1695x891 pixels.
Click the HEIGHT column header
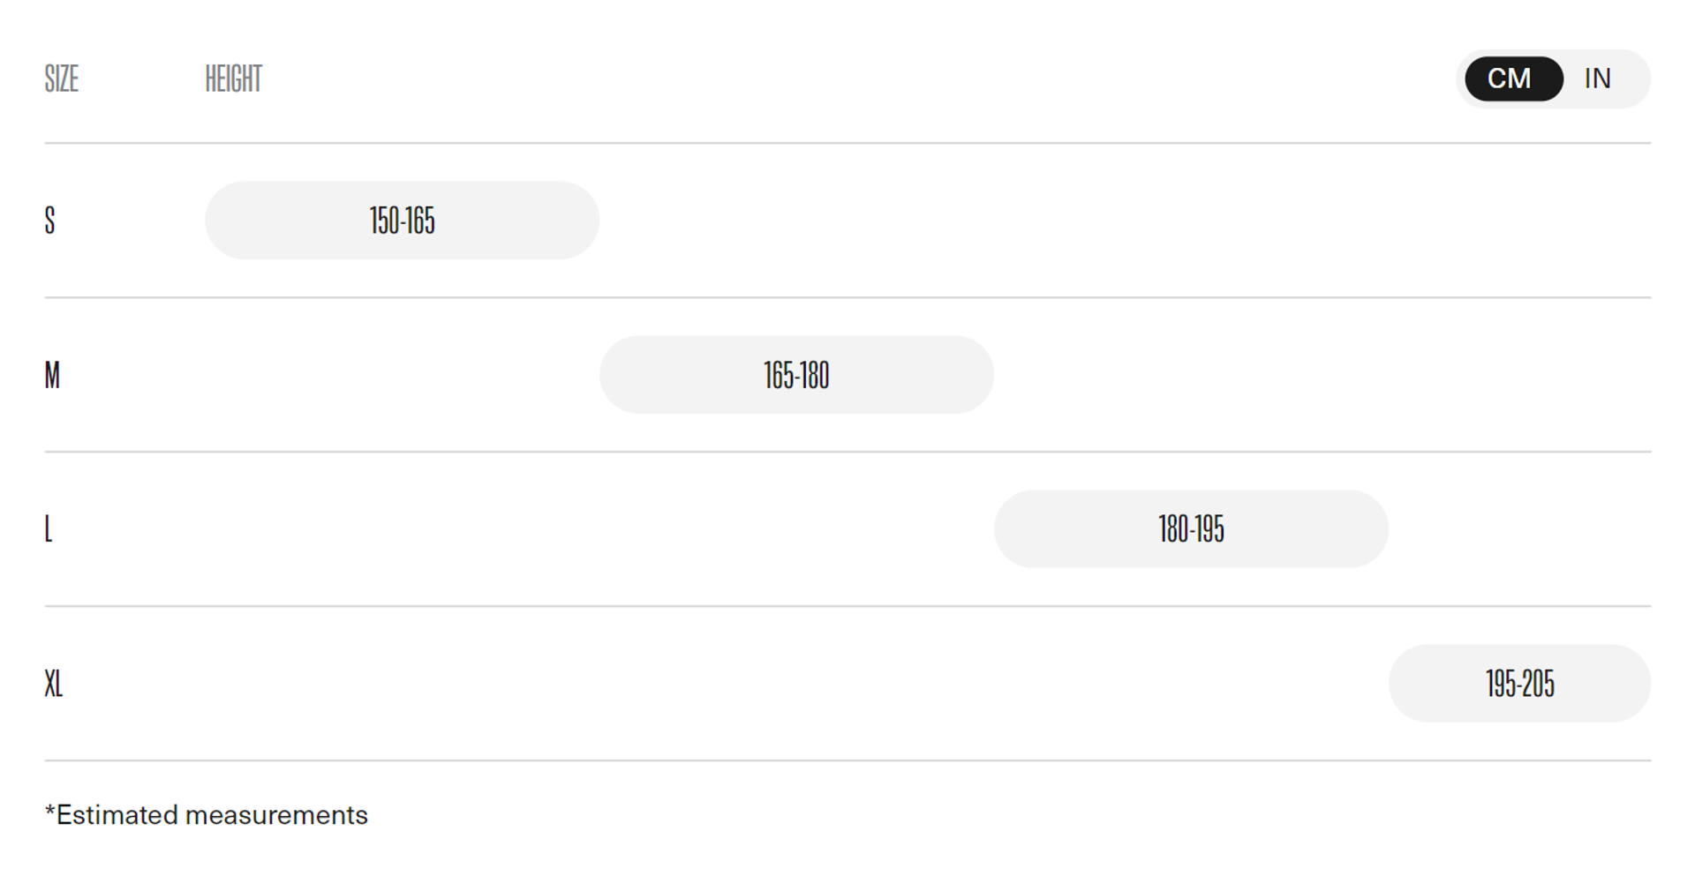click(x=234, y=79)
